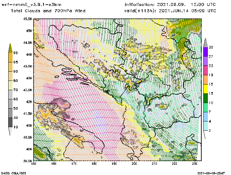Click the 23 label on the wind legend
Viewport: 231px width, 175px height.
point(211,66)
